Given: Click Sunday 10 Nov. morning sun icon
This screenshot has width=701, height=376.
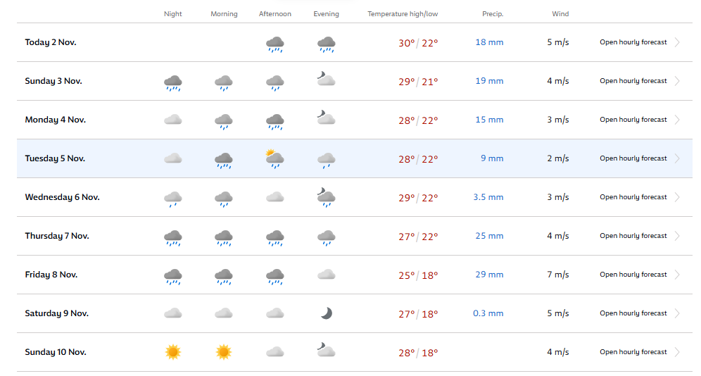Looking at the screenshot, I should (224, 352).
